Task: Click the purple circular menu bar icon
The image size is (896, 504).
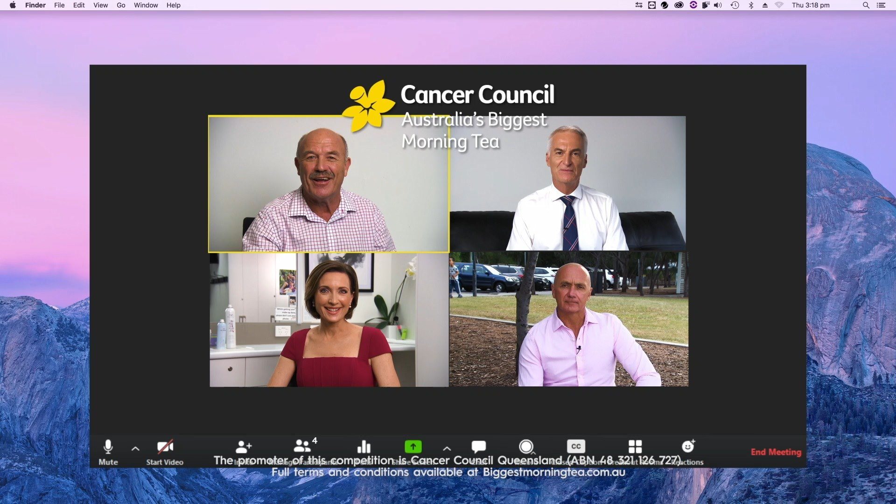Action: pos(693,5)
